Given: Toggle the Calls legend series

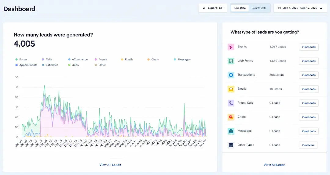Looking at the screenshot, I should tap(47, 59).
